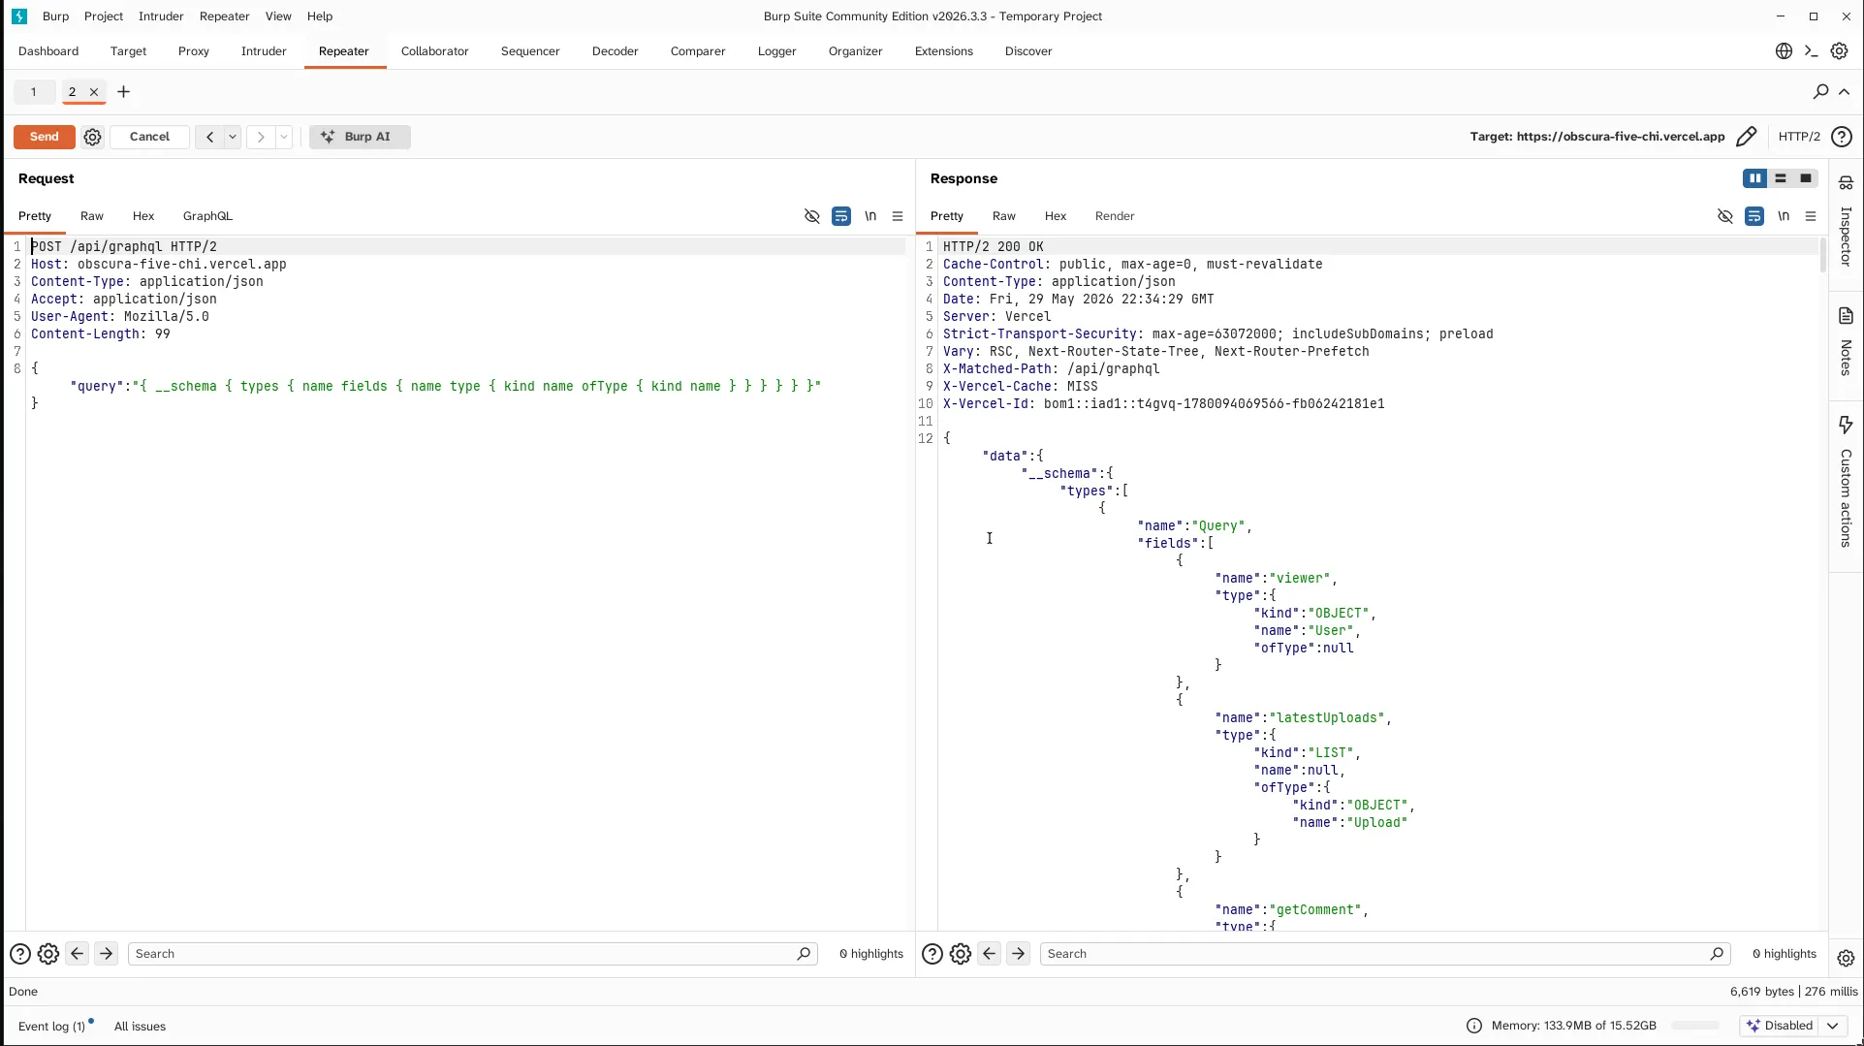Open response search settings gear
The width and height of the screenshot is (1864, 1046).
pos(961,954)
